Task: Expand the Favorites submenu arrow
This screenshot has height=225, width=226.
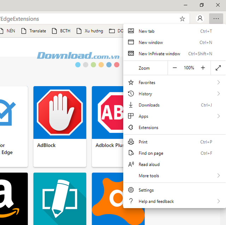Action: (219, 82)
